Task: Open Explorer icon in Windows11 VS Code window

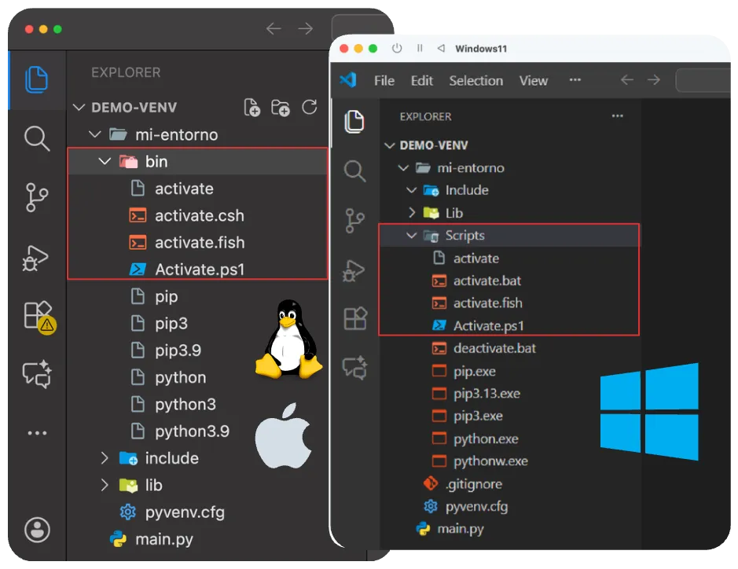Action: (x=354, y=121)
